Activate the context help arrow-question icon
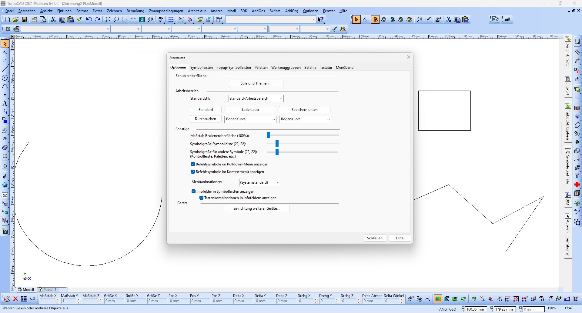Viewport: 582px width, 313px height. coord(321,20)
